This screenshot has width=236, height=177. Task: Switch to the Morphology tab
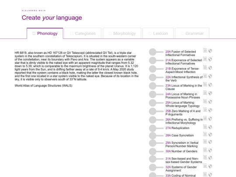122,33
